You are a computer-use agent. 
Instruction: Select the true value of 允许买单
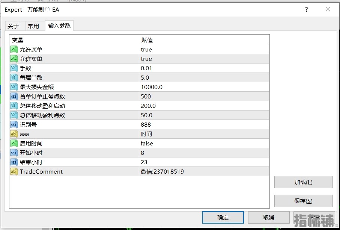(x=146, y=50)
